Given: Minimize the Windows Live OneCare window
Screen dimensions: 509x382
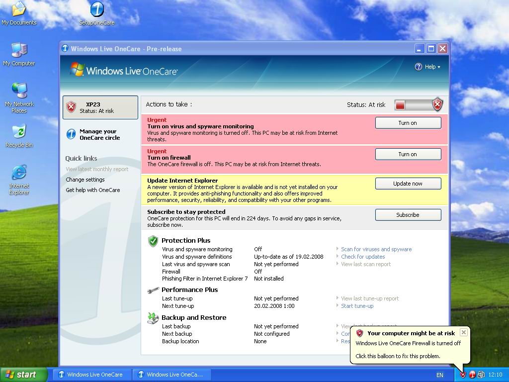Looking at the screenshot, I should tap(420, 49).
